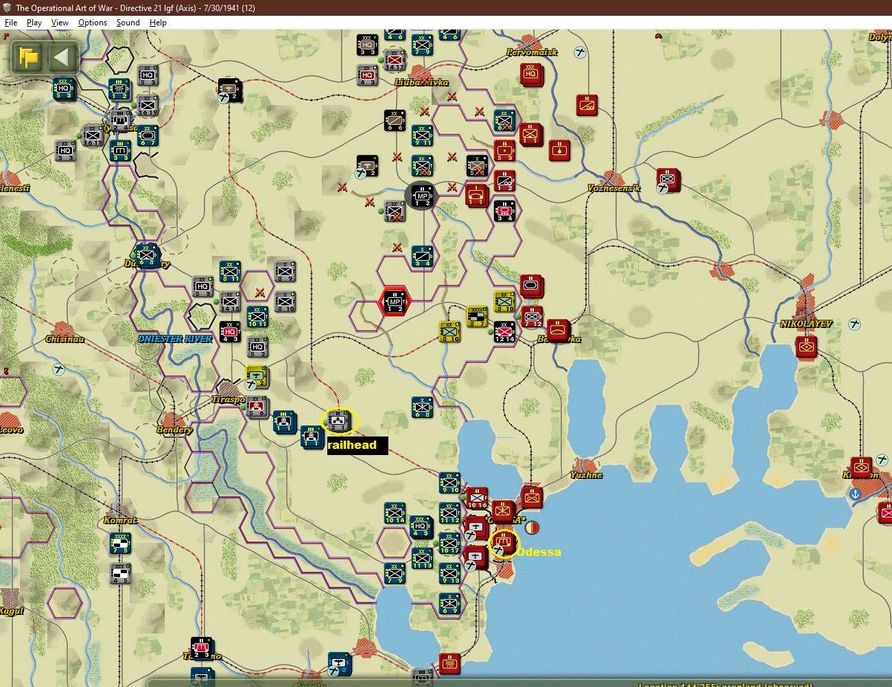The height and width of the screenshot is (687, 892).
Task: Select the yellow XXXX unit rated 8-7
Action: [477, 316]
